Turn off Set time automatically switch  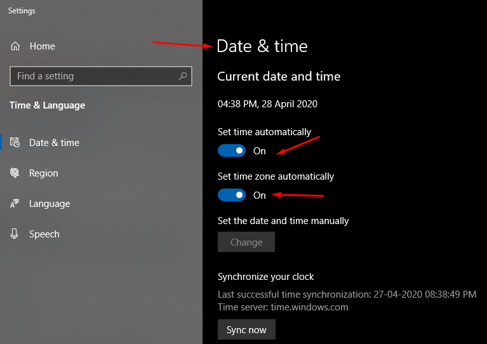[x=232, y=150]
